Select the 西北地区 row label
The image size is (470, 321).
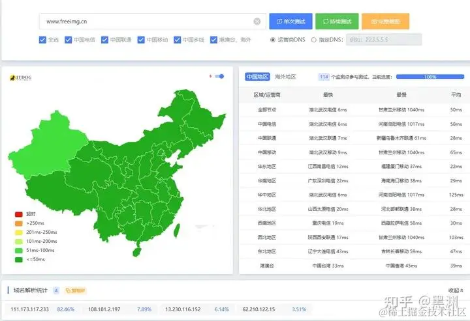[267, 237]
